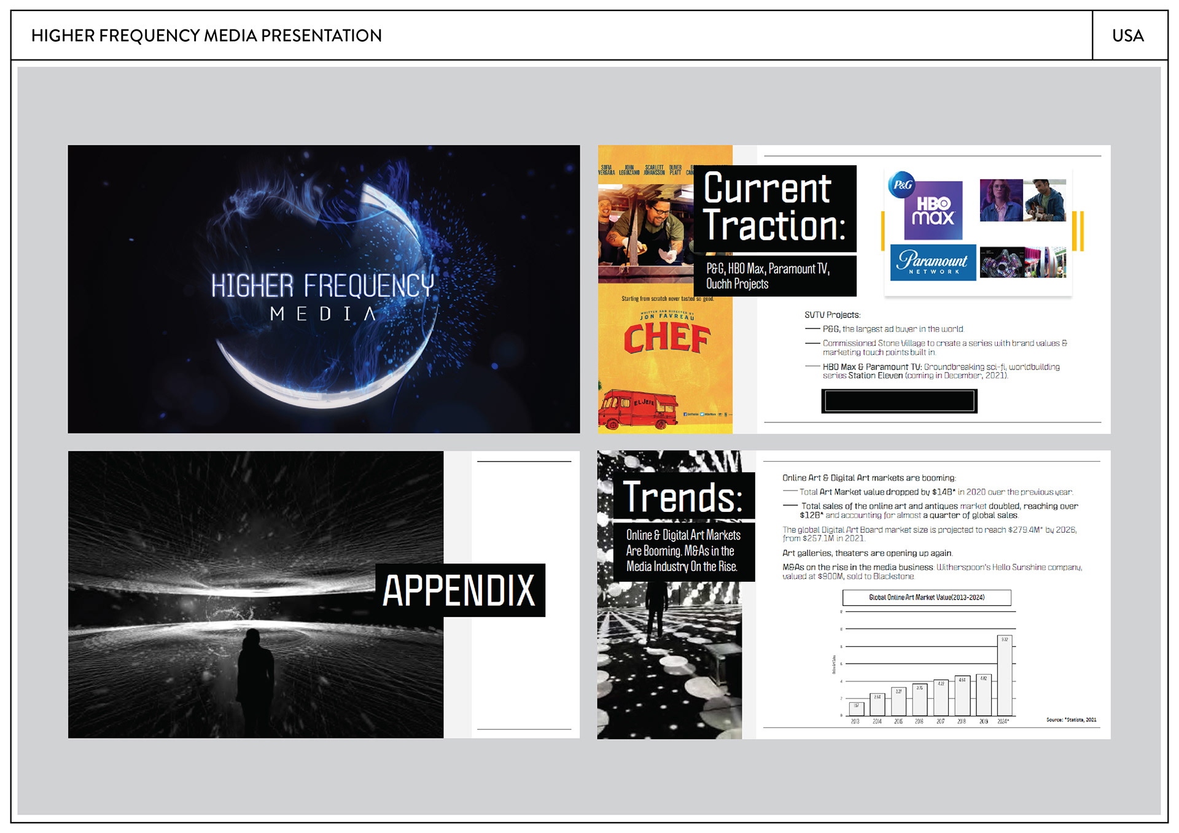Click the CHEF movie title graphic
Image resolution: width=1179 pixels, height=833 pixels.
666,338
